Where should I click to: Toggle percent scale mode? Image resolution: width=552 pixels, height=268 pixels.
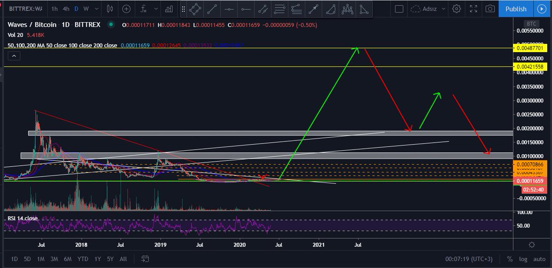510,259
